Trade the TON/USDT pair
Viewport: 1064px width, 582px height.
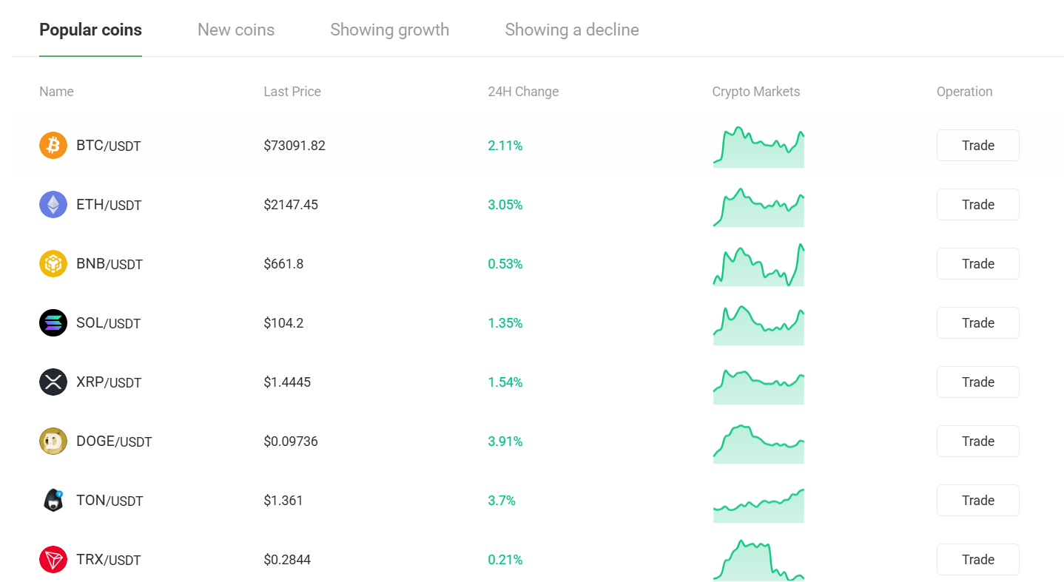coord(977,500)
